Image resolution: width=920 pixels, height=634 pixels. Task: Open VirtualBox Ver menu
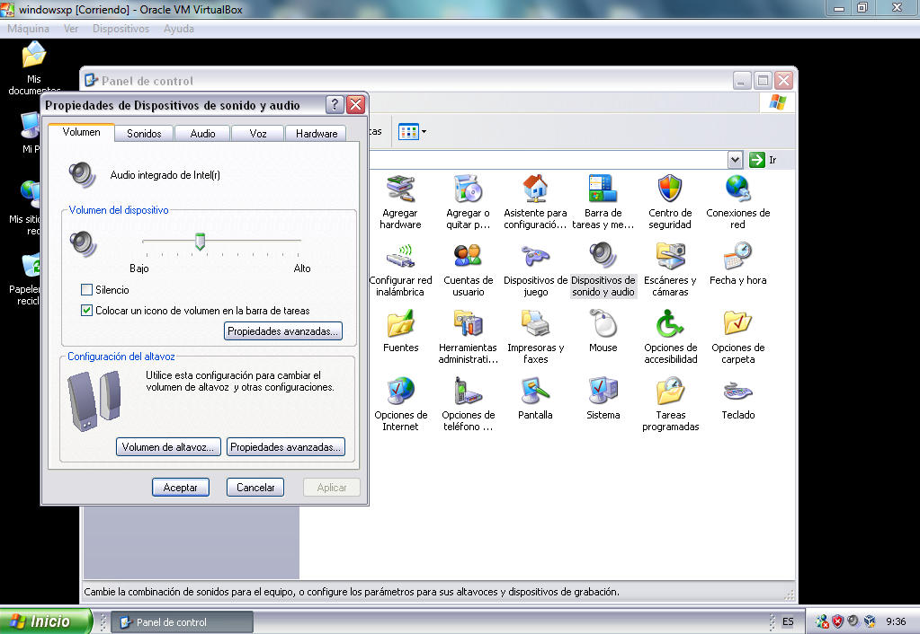coord(71,29)
